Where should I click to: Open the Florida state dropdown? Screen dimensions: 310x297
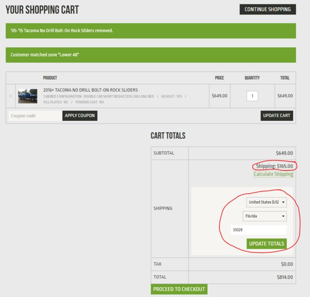point(264,216)
